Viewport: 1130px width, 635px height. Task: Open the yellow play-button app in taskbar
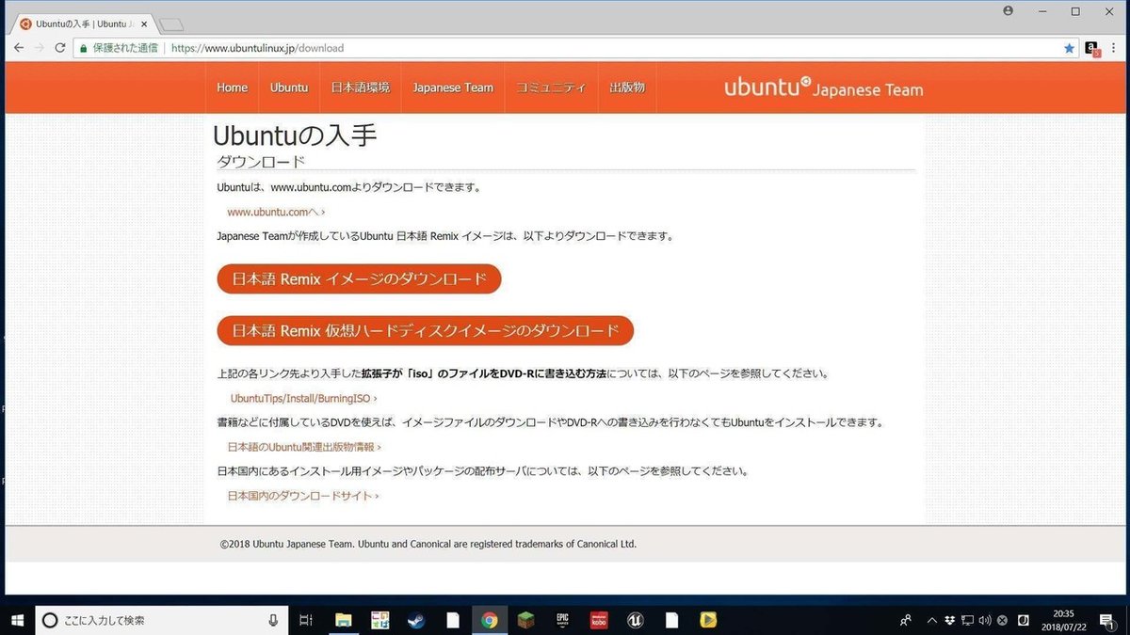(708, 620)
